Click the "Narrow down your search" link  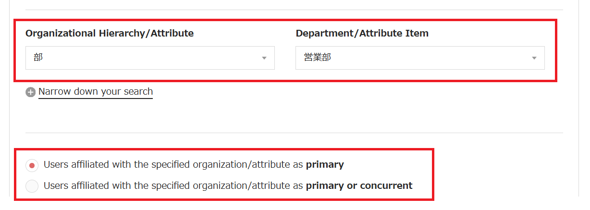pos(96,91)
